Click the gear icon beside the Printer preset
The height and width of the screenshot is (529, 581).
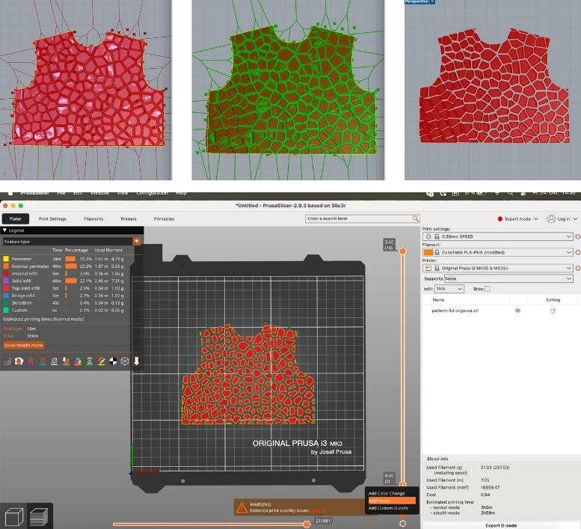577,268
